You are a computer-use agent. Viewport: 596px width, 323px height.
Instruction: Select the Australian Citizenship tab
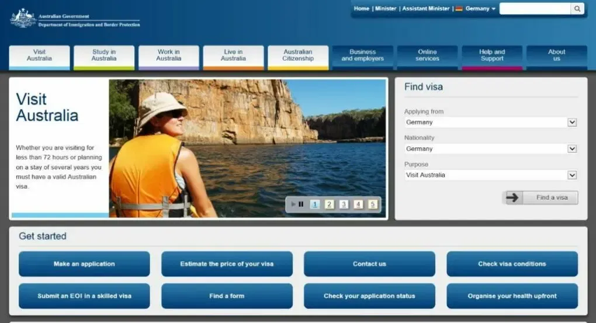pos(298,55)
